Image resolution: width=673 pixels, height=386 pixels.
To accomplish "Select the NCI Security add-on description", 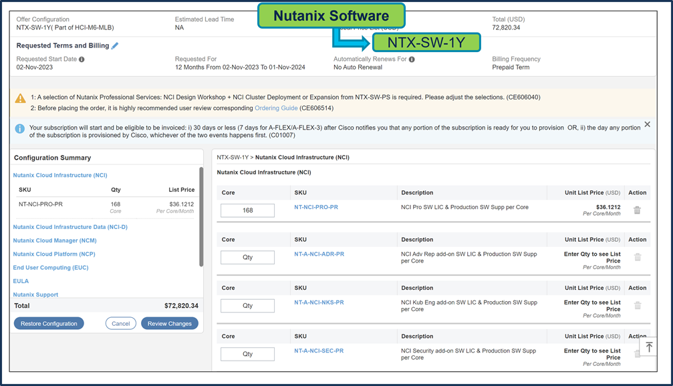I will click(x=468, y=354).
